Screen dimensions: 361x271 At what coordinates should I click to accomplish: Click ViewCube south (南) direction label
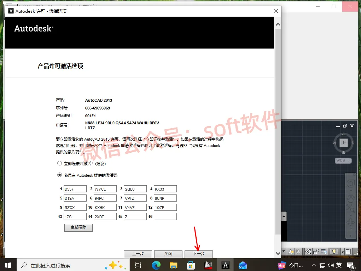click(x=344, y=152)
